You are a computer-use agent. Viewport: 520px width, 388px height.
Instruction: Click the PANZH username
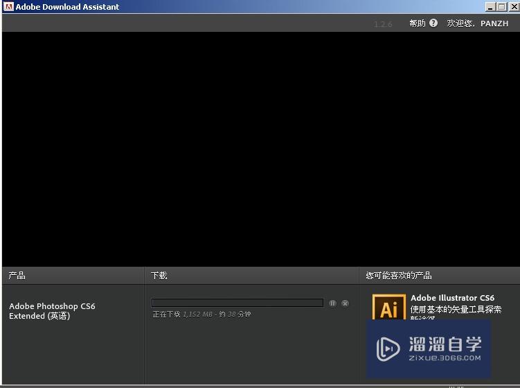click(x=494, y=24)
